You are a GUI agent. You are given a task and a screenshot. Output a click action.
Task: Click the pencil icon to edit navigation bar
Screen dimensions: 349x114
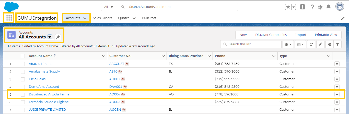[343, 18]
